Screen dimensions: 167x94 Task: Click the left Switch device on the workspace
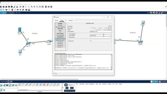tap(28, 43)
